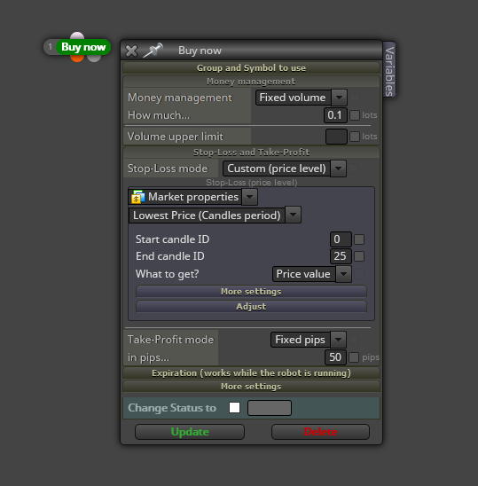The width and height of the screenshot is (478, 486).
Task: Toggle checkbox beside in pips value
Action: (x=354, y=357)
